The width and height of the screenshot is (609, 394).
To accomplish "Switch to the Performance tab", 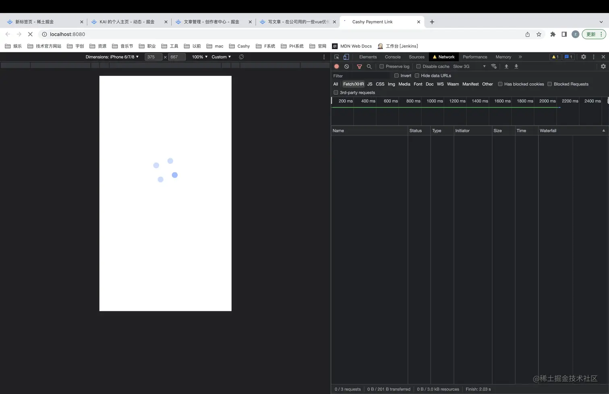I will [475, 57].
